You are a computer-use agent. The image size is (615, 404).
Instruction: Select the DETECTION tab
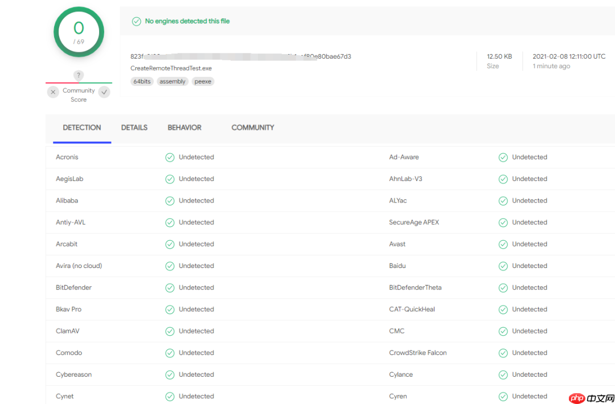click(82, 127)
